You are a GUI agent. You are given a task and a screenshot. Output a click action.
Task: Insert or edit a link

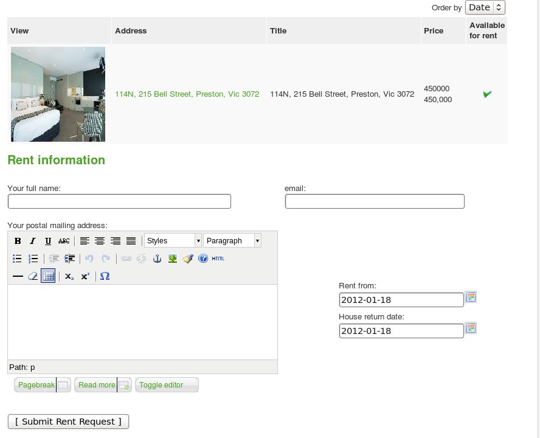(x=126, y=259)
